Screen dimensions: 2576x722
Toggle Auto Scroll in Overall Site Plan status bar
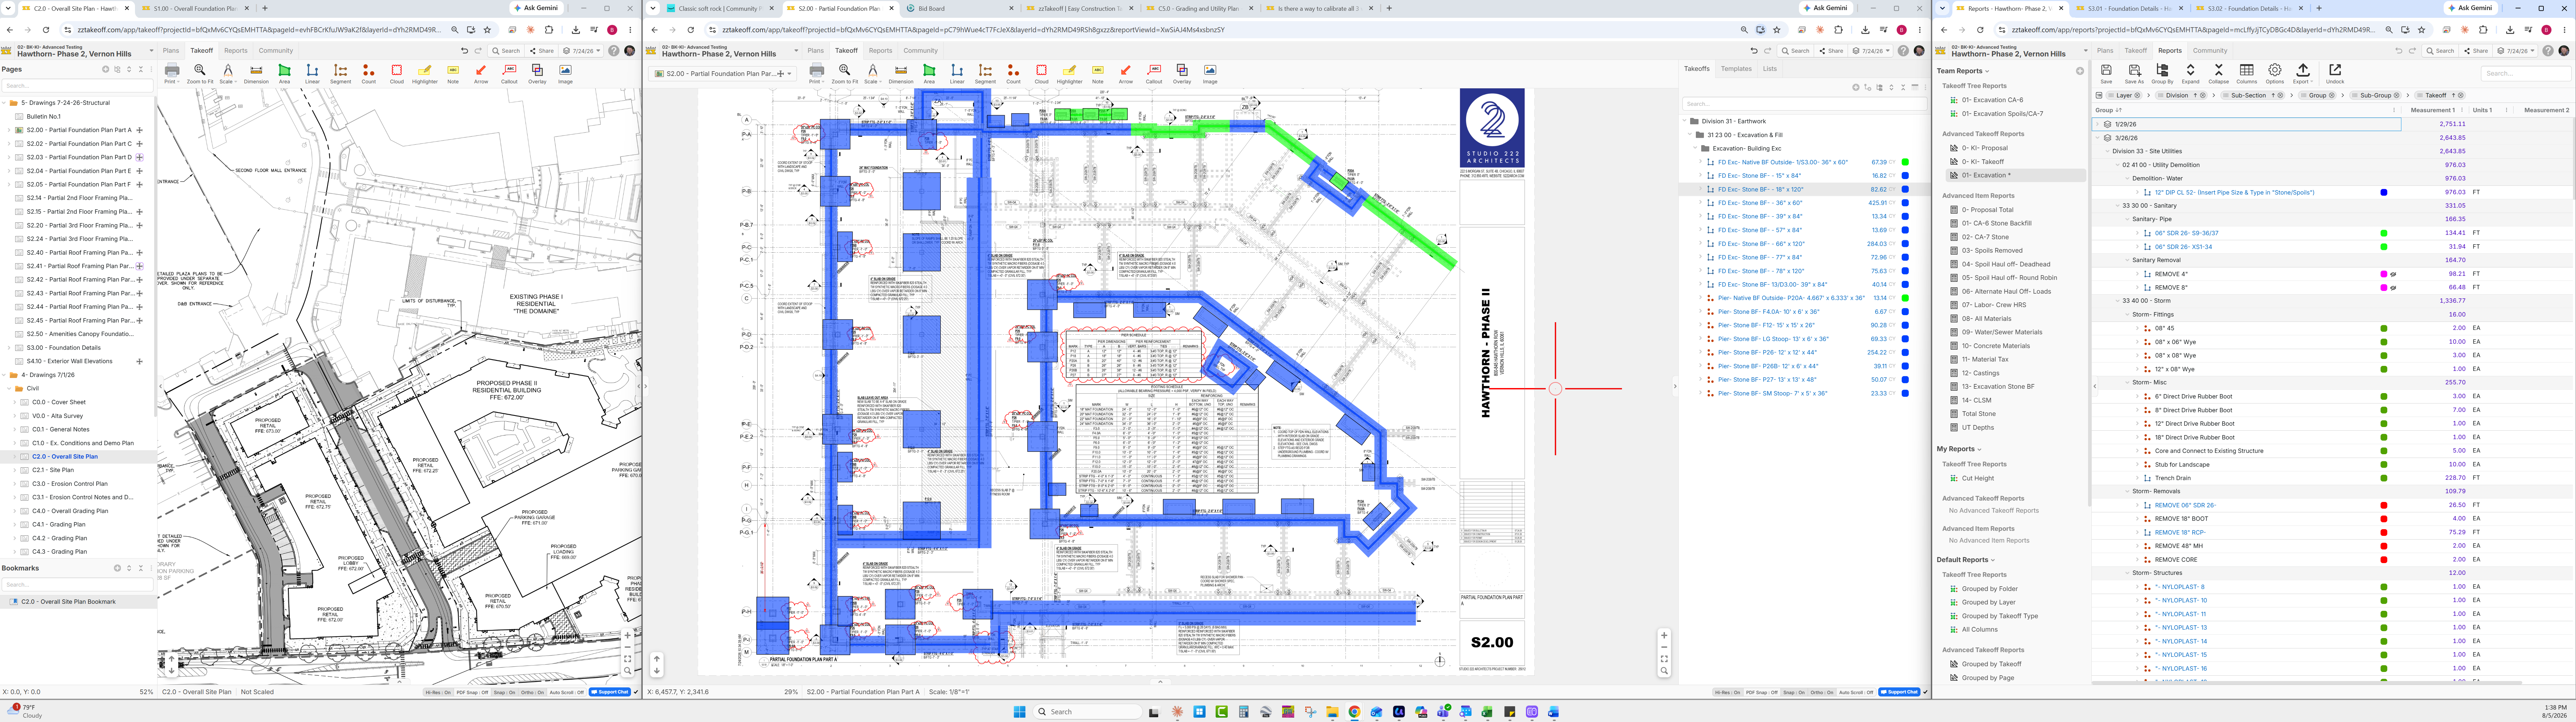click(567, 692)
